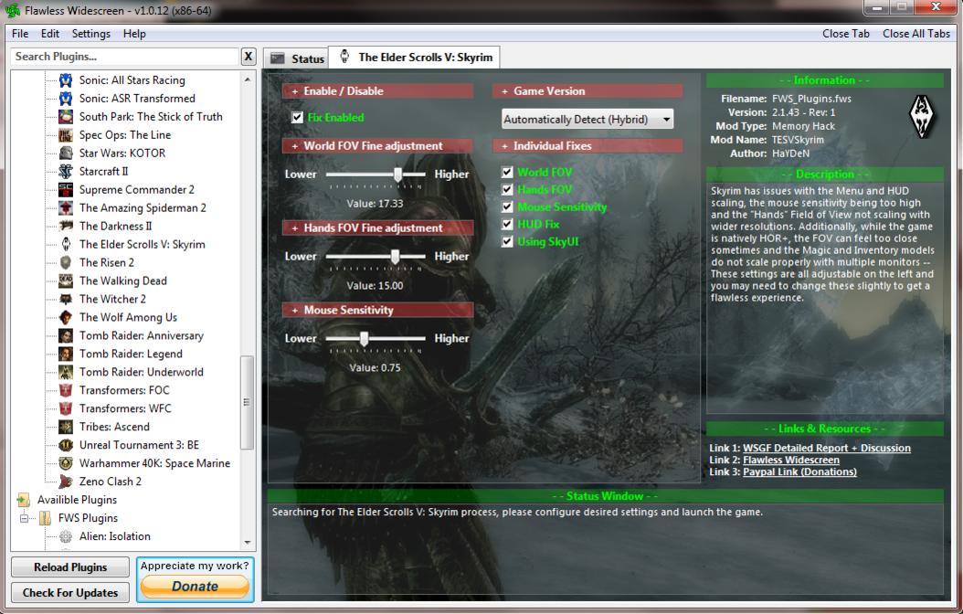Screen dimensions: 963x614
Task: Click the Mouse Sensitivity slider handle
Action: pyautogui.click(x=364, y=338)
